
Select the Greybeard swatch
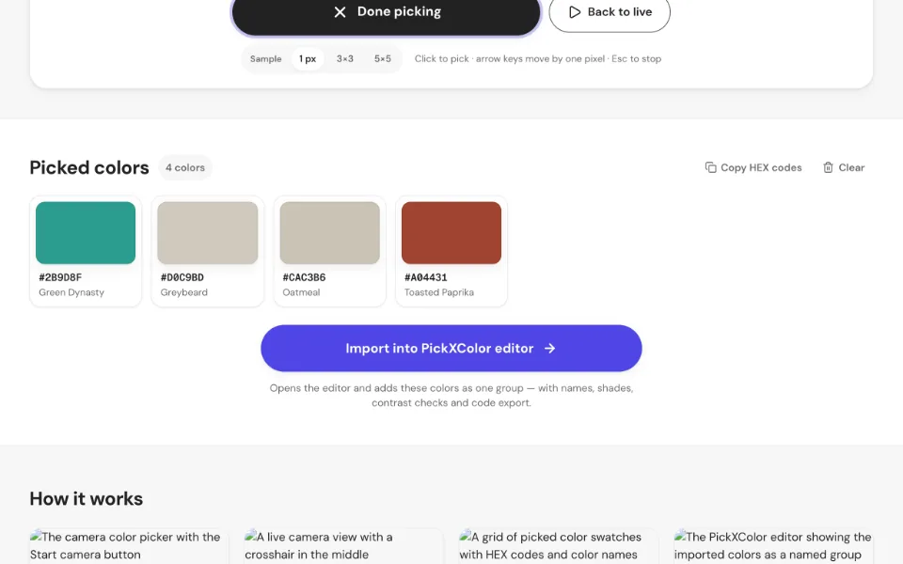207,233
